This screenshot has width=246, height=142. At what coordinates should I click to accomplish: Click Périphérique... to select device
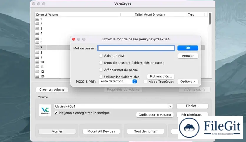[x=192, y=115]
